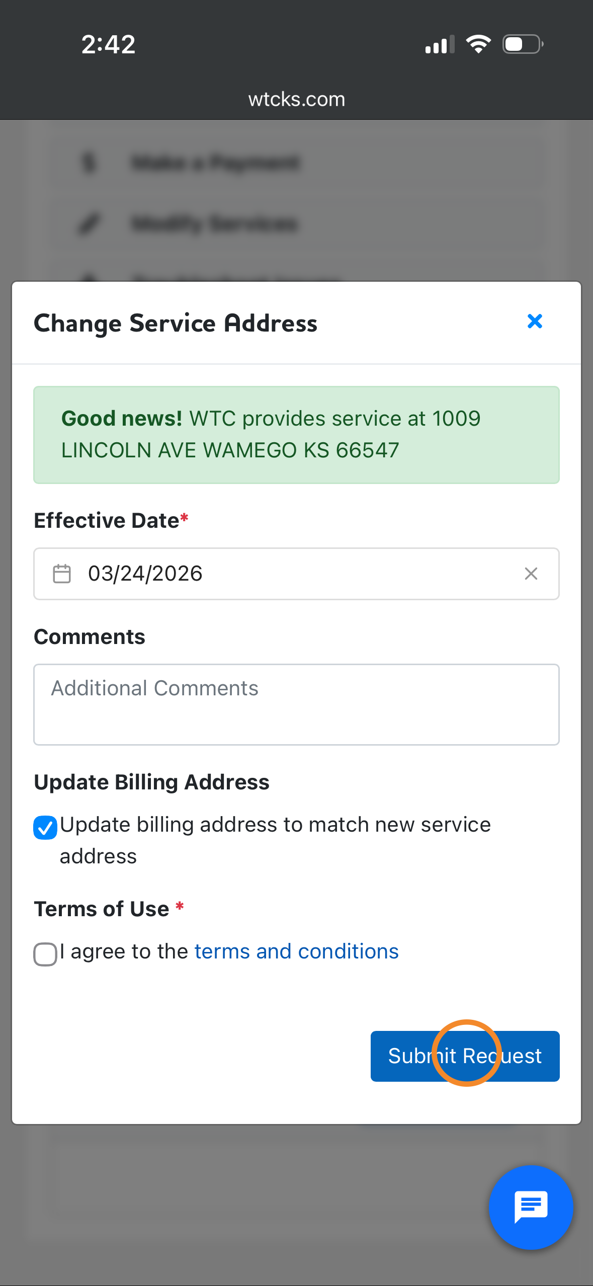The image size is (593, 1286).
Task: Open the chat message bubble
Action: click(x=531, y=1207)
